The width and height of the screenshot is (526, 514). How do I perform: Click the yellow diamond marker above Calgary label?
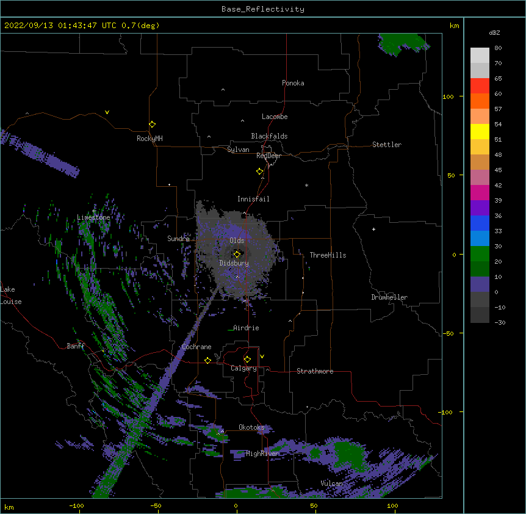247,360
